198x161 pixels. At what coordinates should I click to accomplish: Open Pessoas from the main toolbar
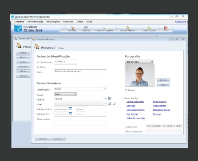pos(72,29)
